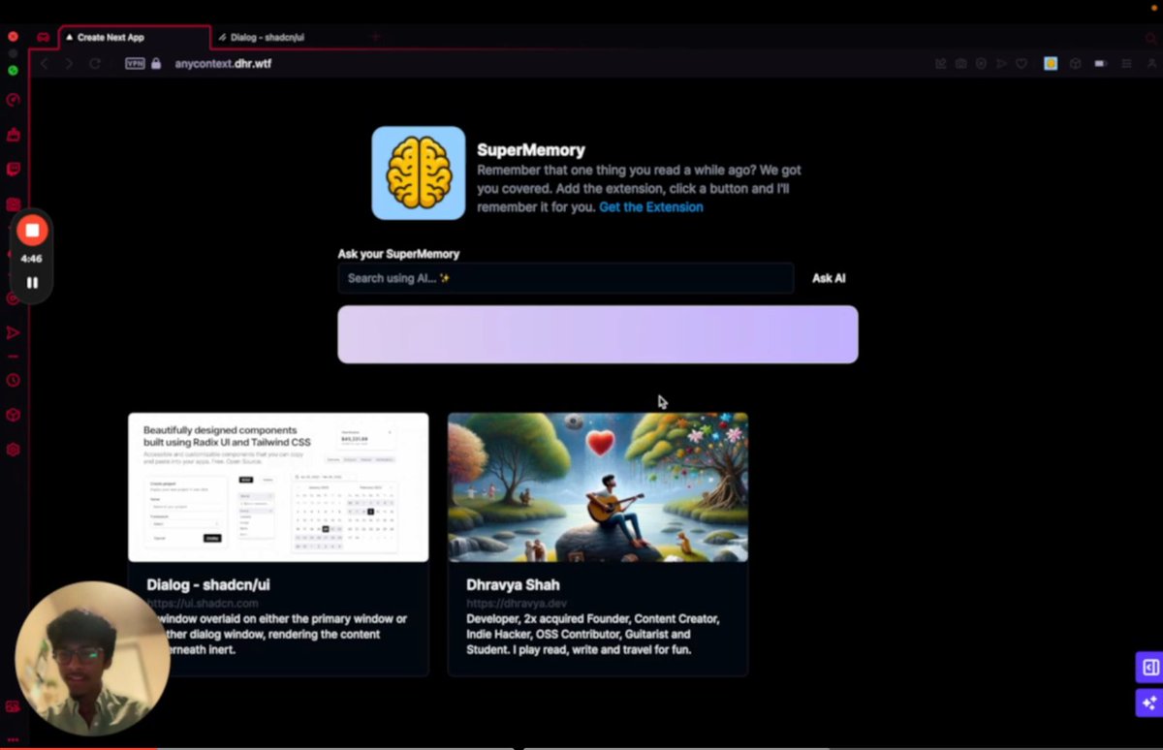The height and width of the screenshot is (750, 1163).
Task: Click the https://ui.shadcn.com URL text
Action: click(x=203, y=604)
